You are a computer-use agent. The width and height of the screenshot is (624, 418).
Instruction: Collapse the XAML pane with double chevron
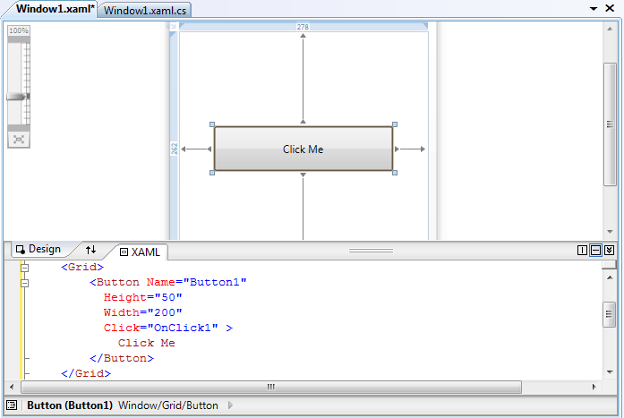pos(609,251)
